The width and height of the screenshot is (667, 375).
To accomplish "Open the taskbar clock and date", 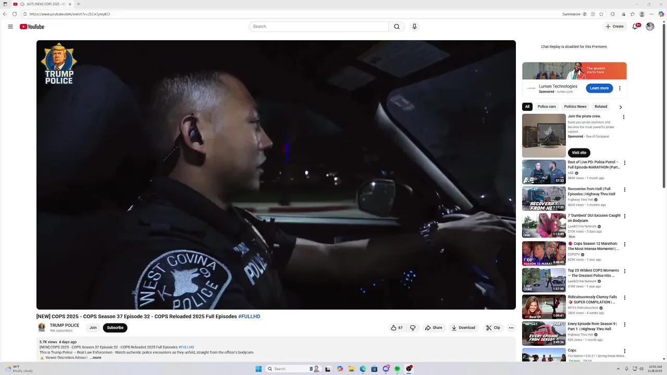I will tap(654, 369).
